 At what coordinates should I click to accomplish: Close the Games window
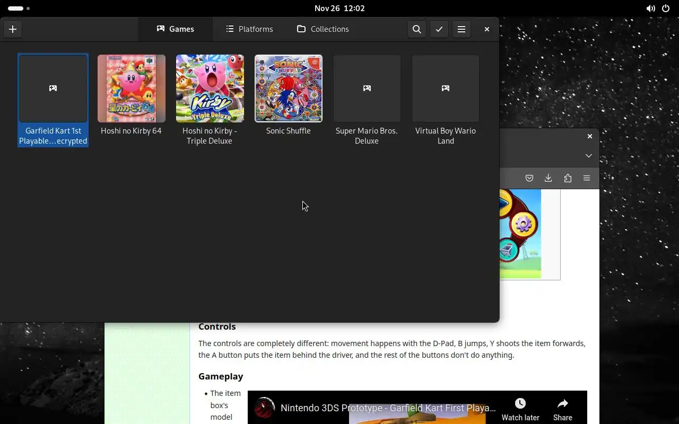pyautogui.click(x=487, y=29)
